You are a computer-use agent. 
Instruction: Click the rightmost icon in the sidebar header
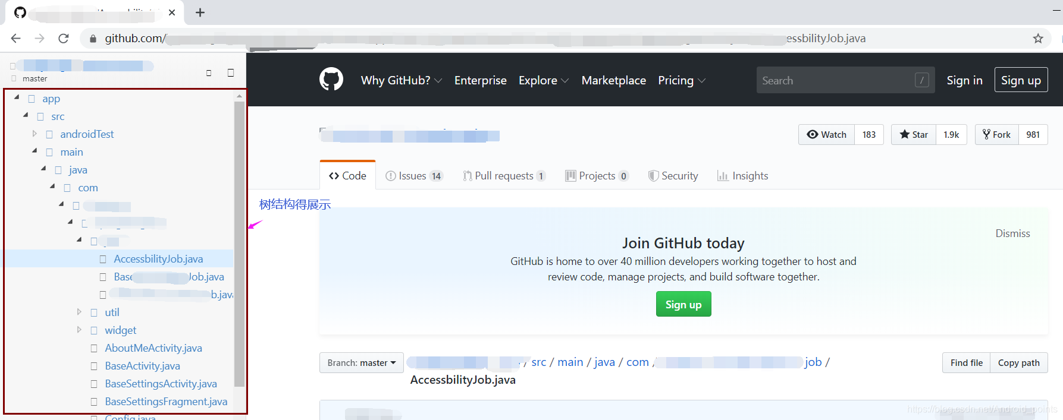pyautogui.click(x=231, y=72)
